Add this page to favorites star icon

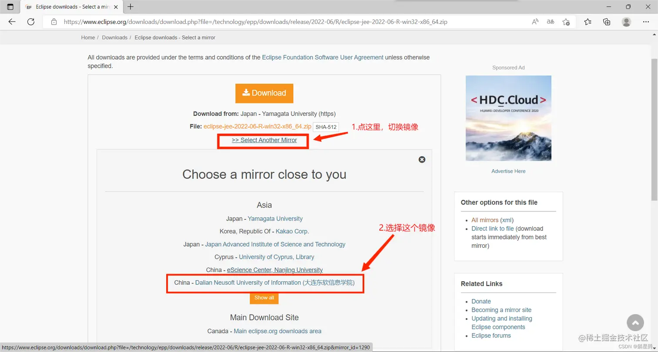566,22
